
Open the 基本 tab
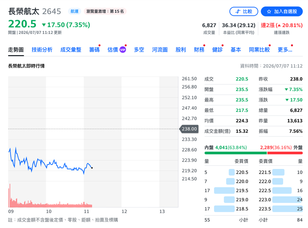(x=236, y=50)
